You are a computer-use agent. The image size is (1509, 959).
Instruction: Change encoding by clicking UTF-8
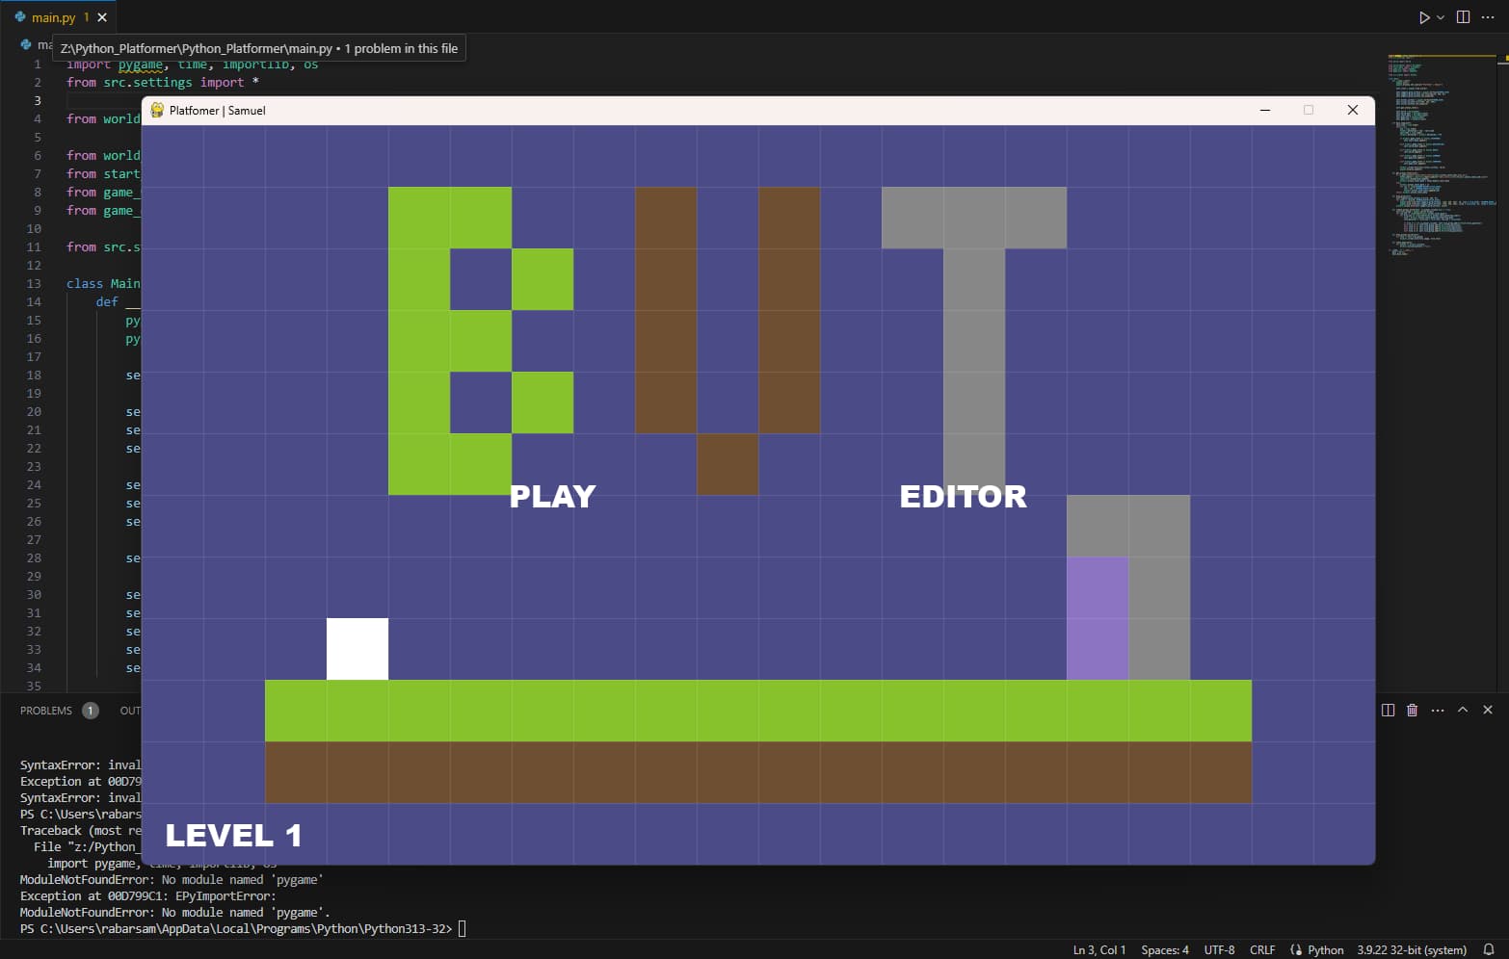pyautogui.click(x=1218, y=949)
